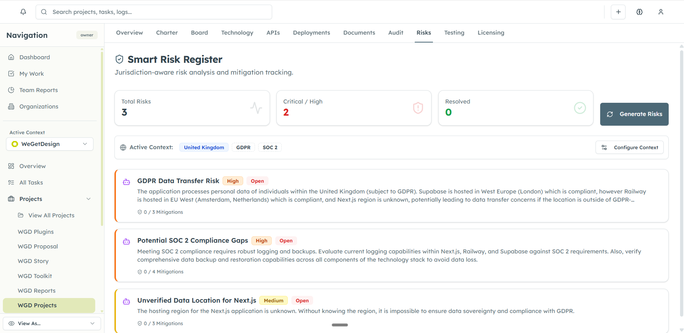Click robot icon beside GDPR Data Transfer Risk
The image size is (684, 333).
coord(126,182)
